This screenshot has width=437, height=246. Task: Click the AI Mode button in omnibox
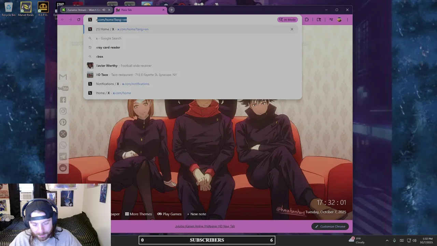tap(287, 19)
